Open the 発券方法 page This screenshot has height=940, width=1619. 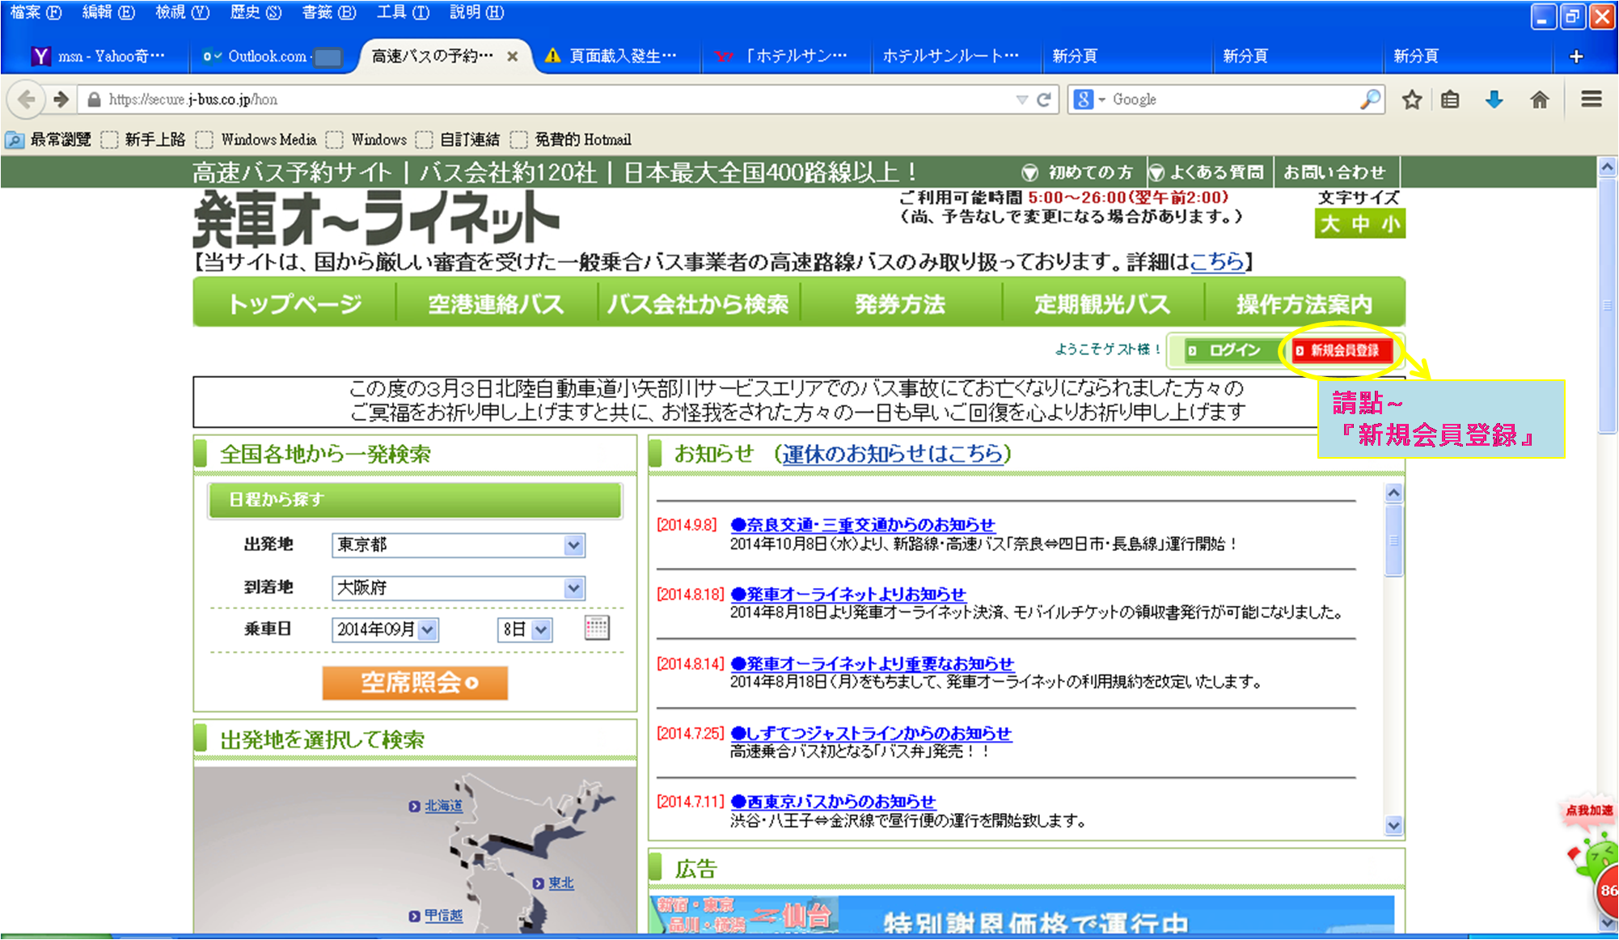pos(900,304)
